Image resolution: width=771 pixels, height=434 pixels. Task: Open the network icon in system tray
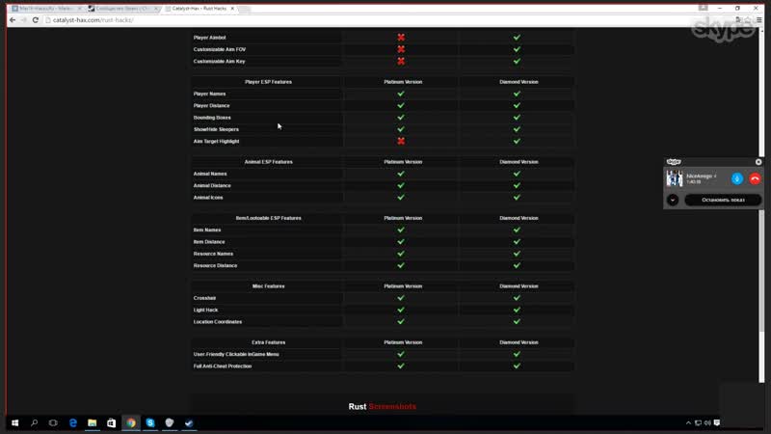coord(698,422)
